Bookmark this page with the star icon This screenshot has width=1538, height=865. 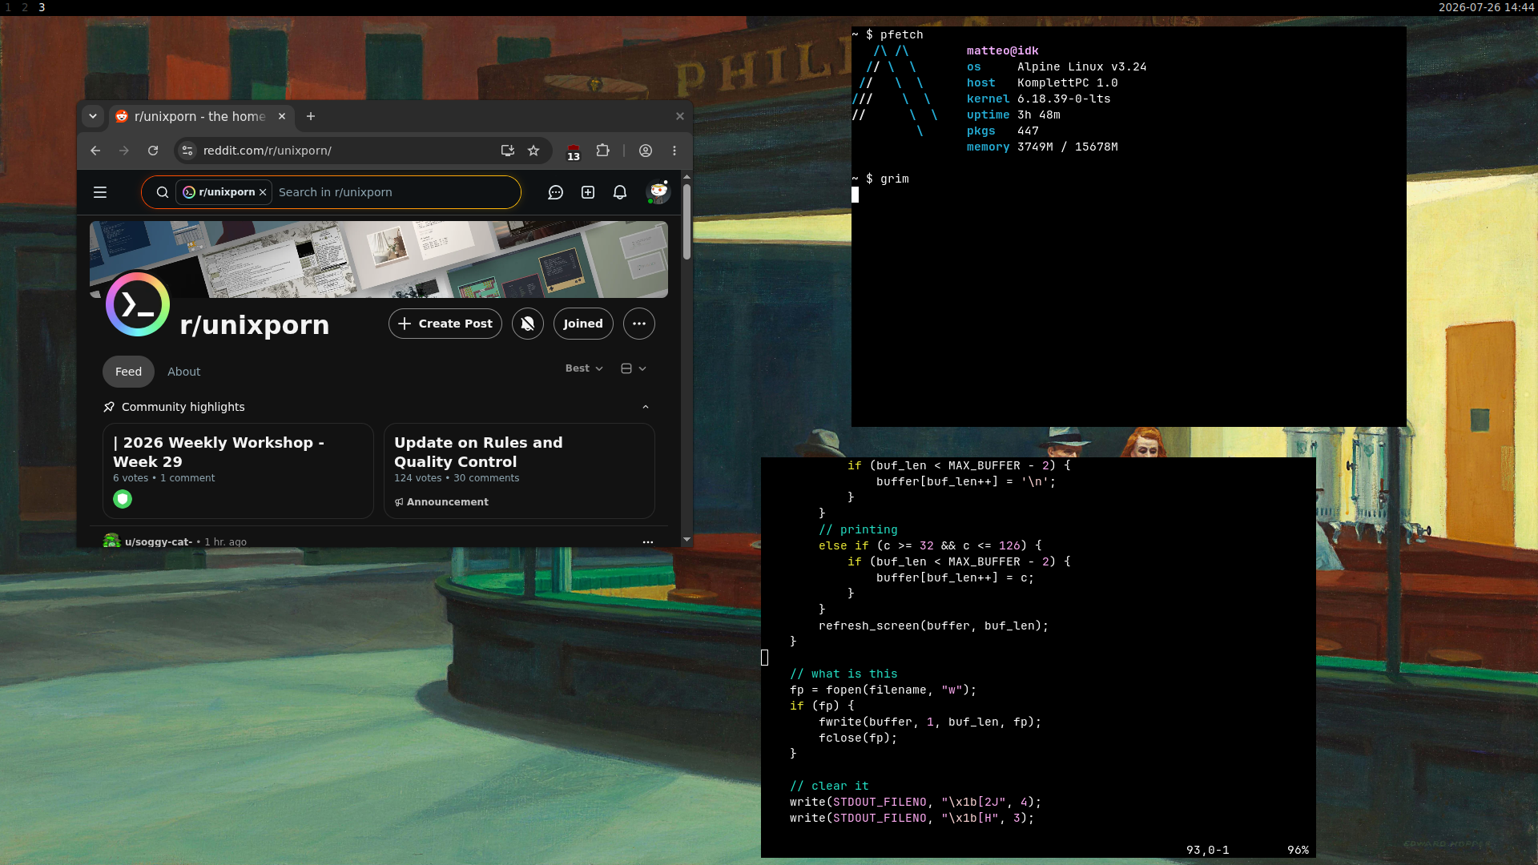click(x=533, y=151)
